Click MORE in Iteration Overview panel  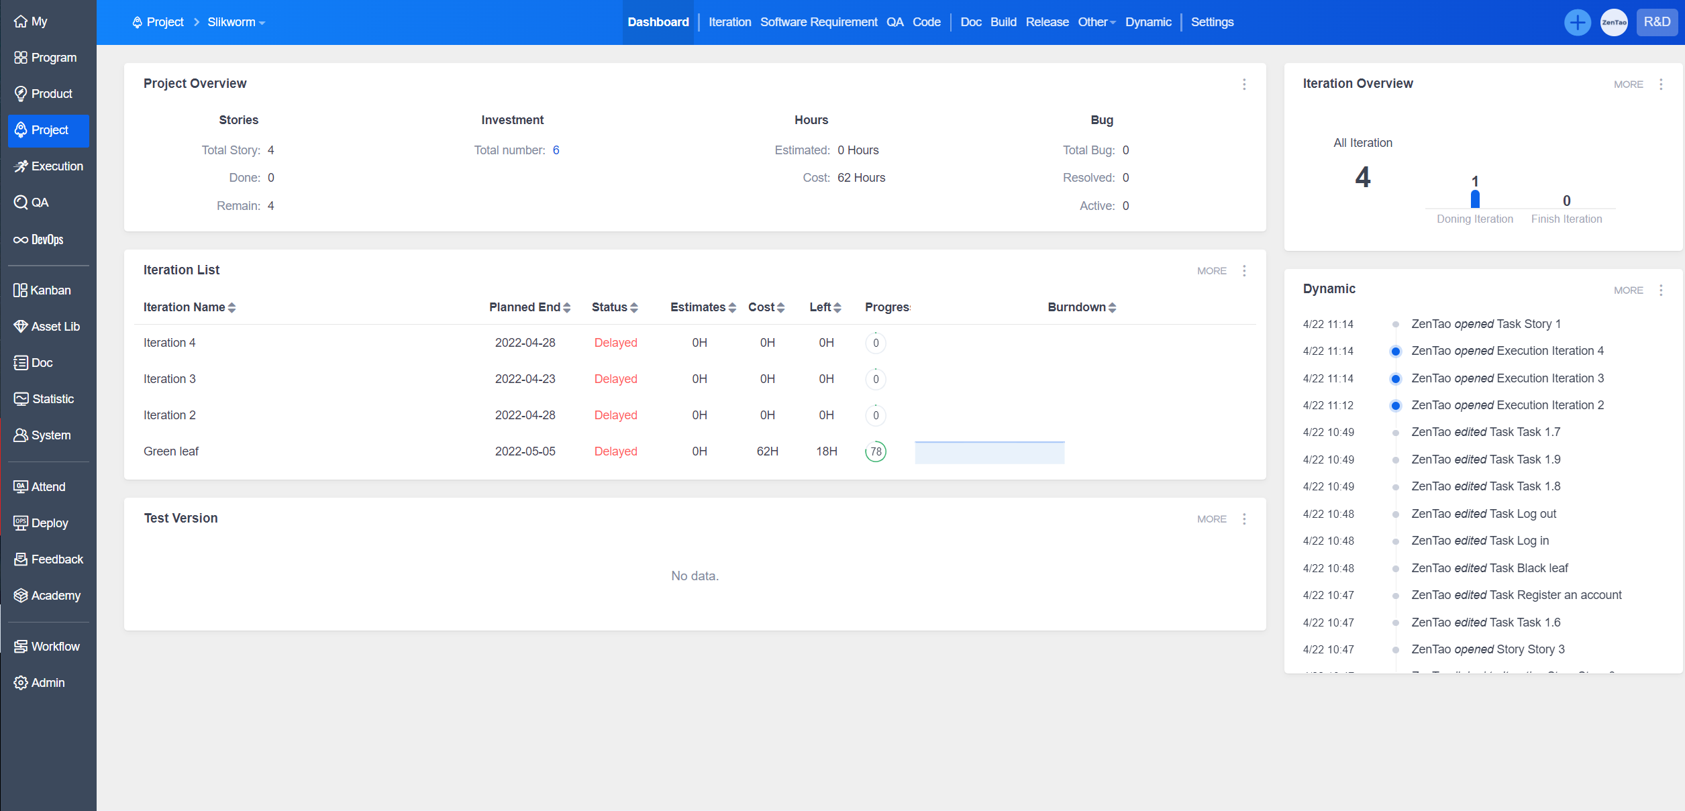1629,85
